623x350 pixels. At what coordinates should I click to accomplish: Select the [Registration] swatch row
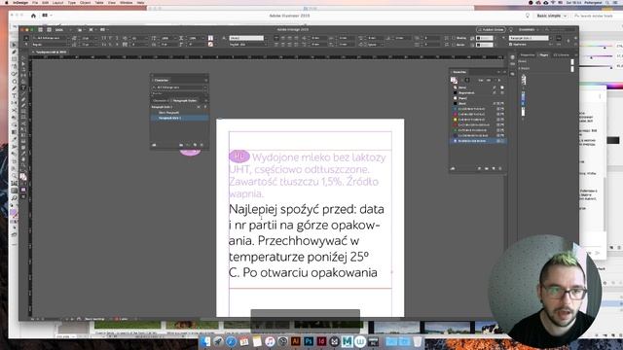click(478, 93)
